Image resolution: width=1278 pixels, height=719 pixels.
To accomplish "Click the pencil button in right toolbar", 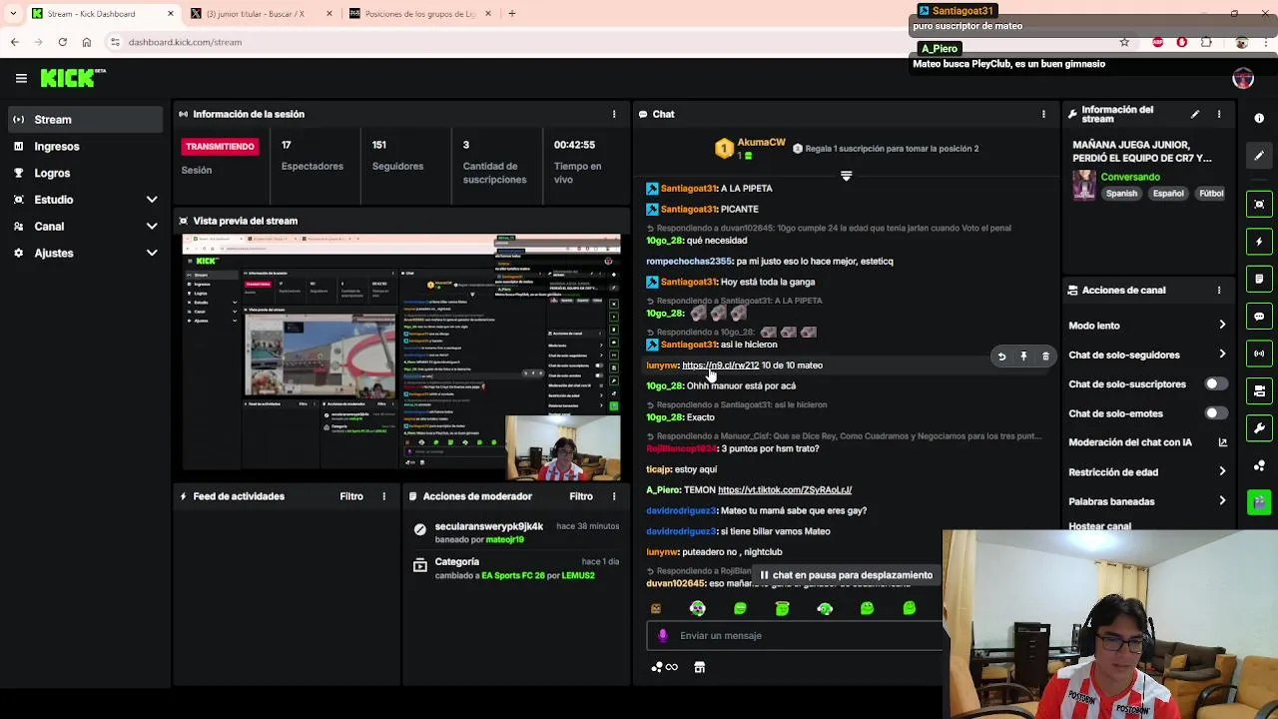I will [1259, 156].
